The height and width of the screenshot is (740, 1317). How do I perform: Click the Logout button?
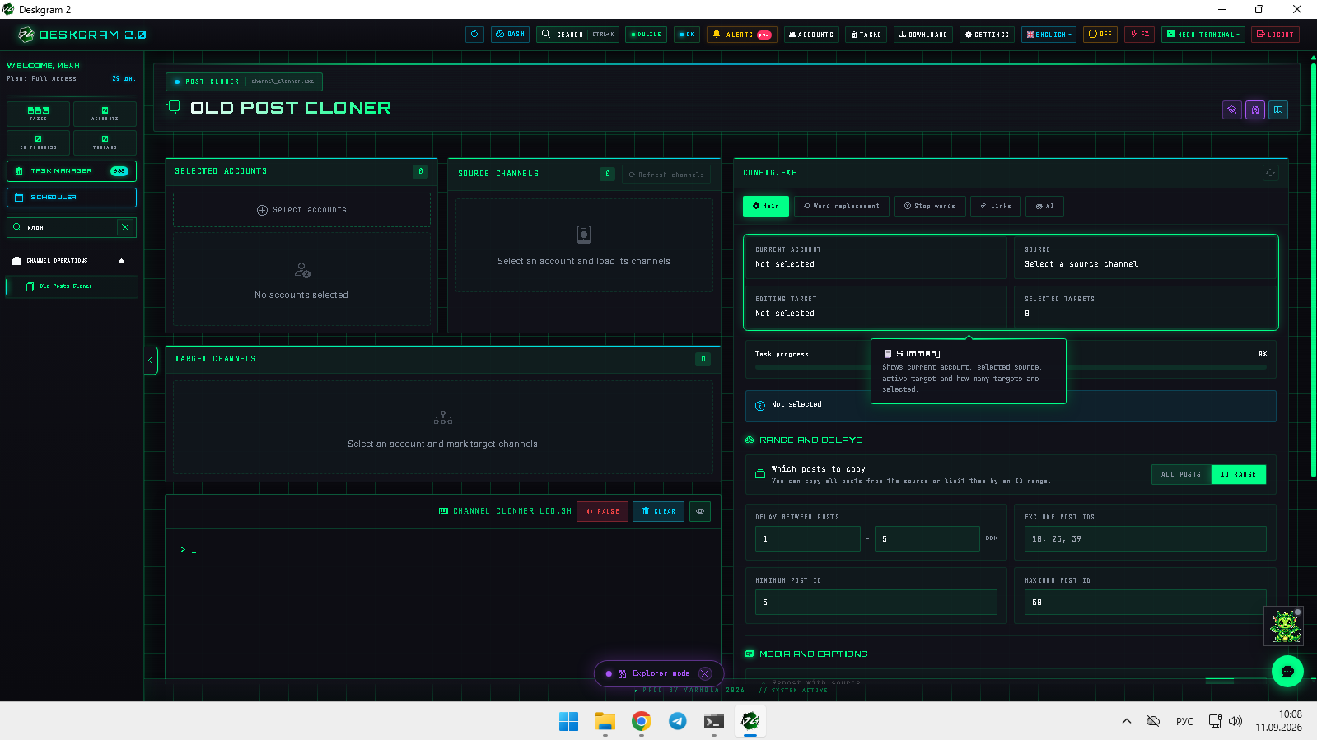click(x=1275, y=35)
